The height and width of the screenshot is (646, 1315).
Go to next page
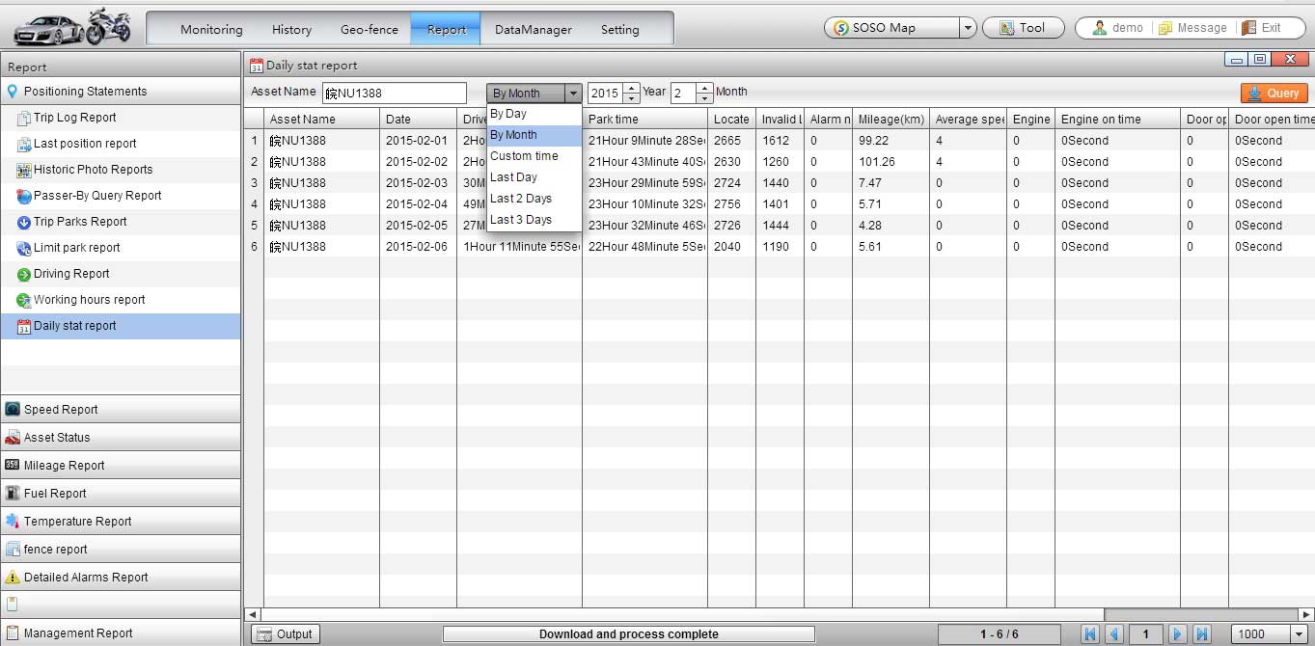tap(1177, 633)
